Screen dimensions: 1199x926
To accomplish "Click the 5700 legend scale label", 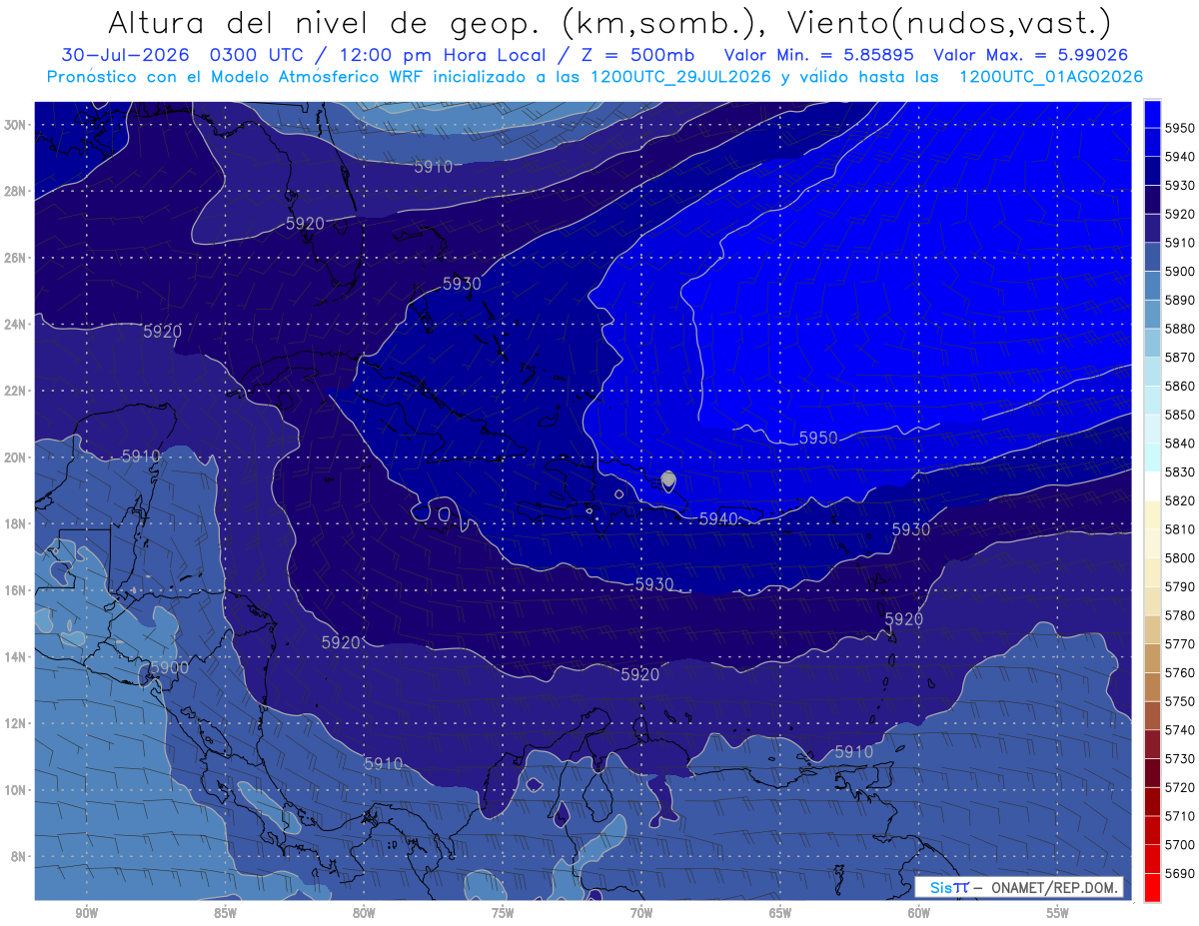I will click(1179, 845).
